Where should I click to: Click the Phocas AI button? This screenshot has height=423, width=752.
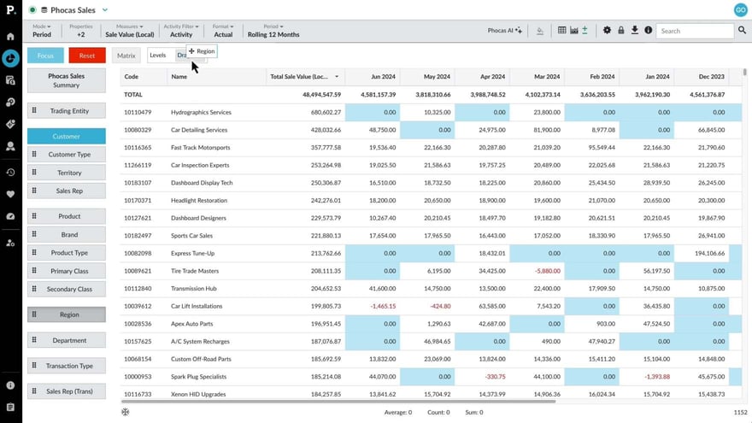[x=505, y=31]
